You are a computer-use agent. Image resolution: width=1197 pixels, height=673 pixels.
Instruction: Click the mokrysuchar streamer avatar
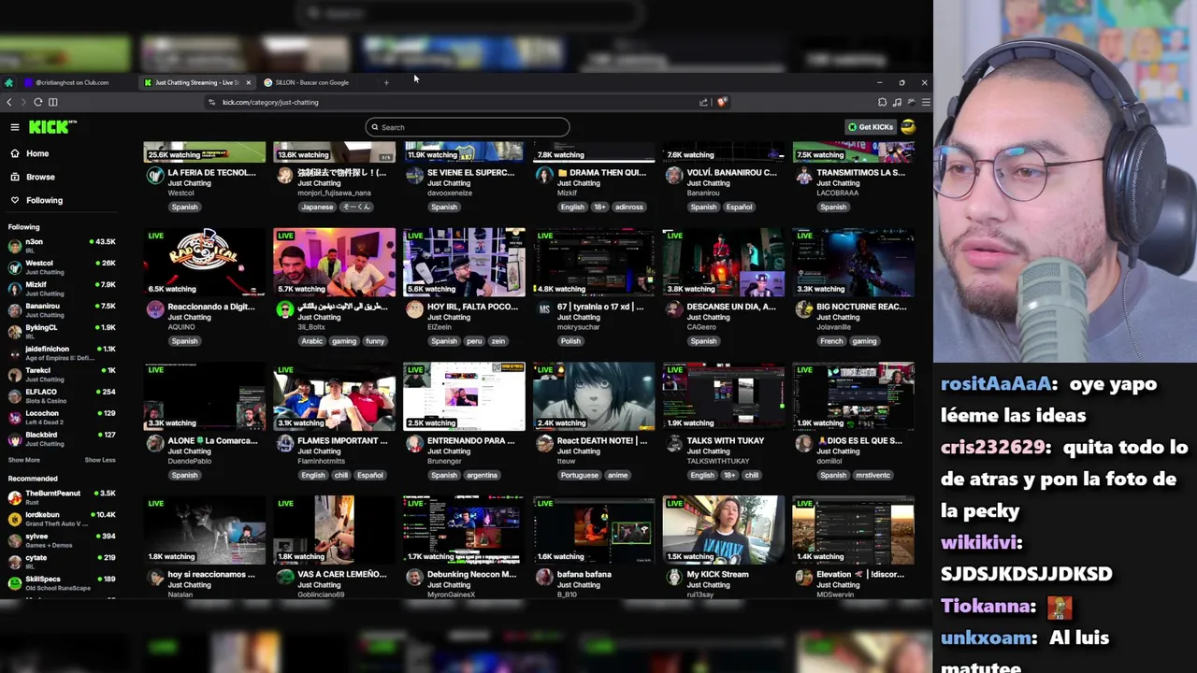click(544, 309)
